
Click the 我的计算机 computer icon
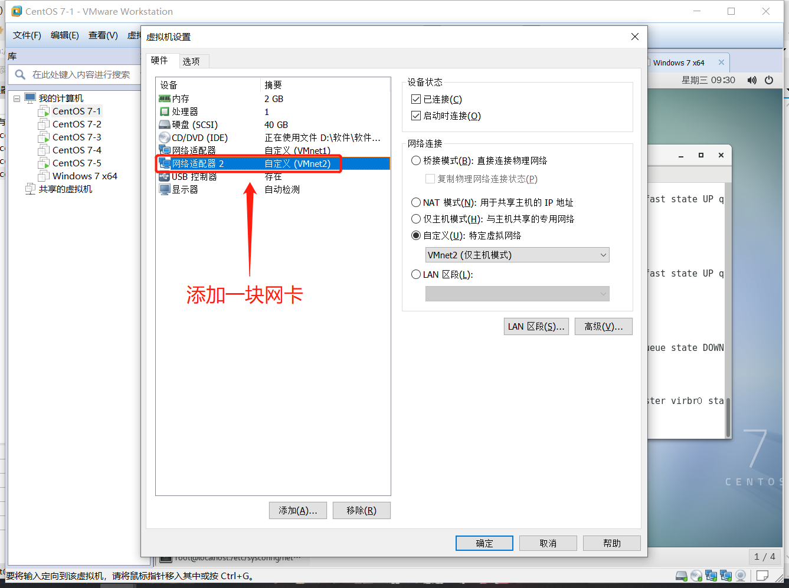[x=30, y=98]
